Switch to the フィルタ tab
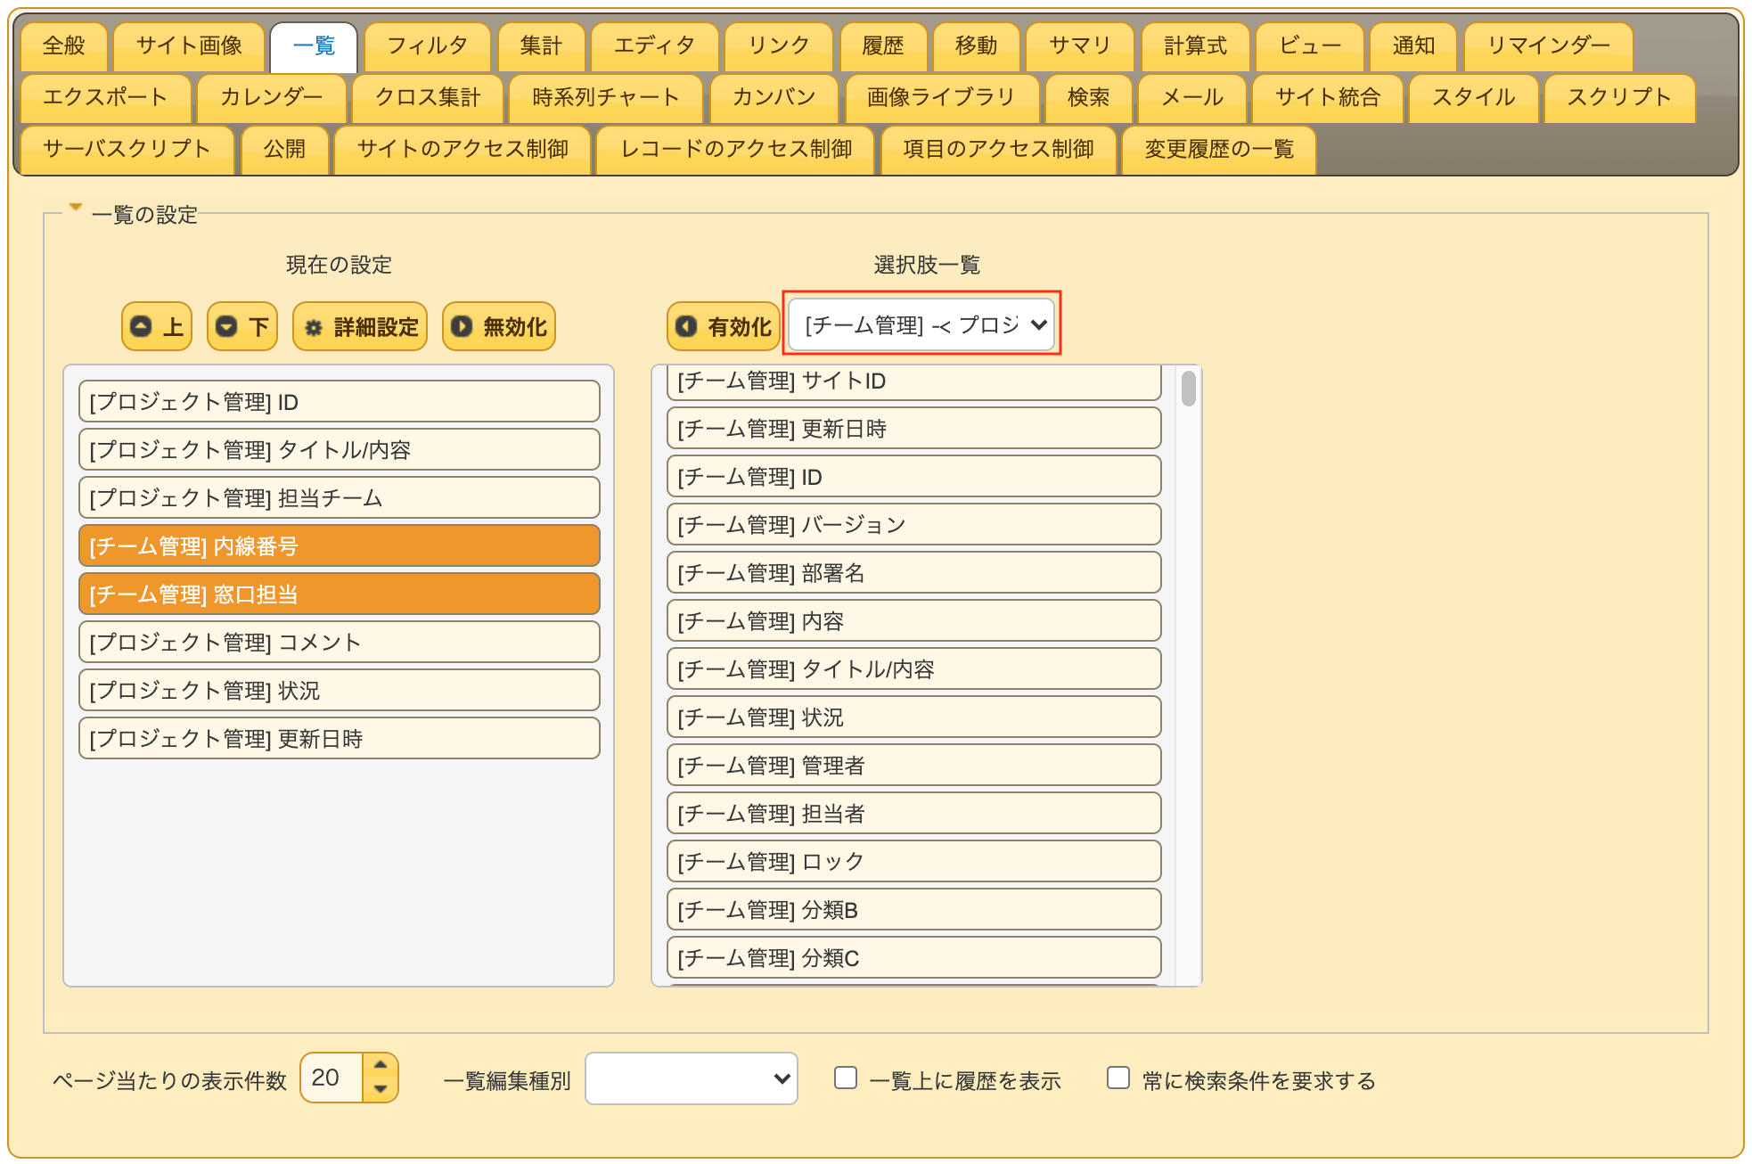 tap(428, 45)
